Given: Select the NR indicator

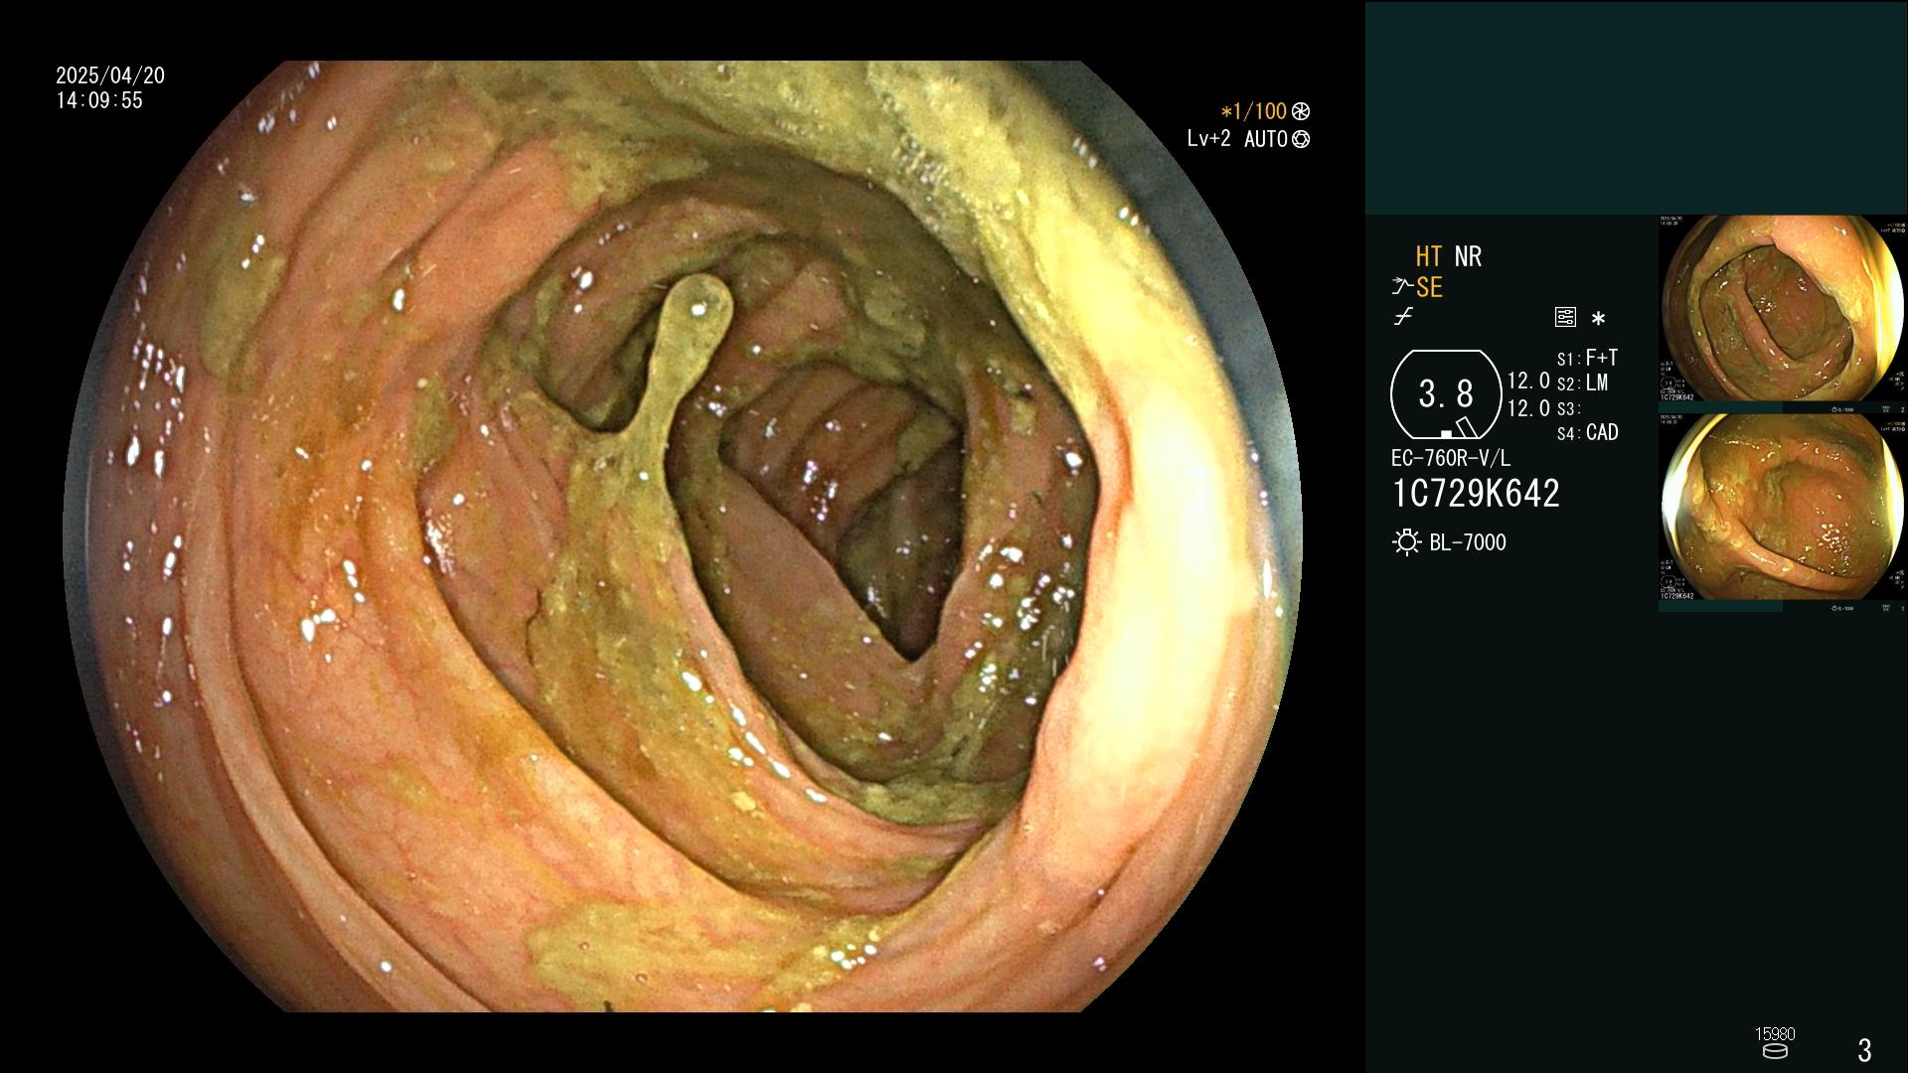Looking at the screenshot, I should pyautogui.click(x=1468, y=257).
